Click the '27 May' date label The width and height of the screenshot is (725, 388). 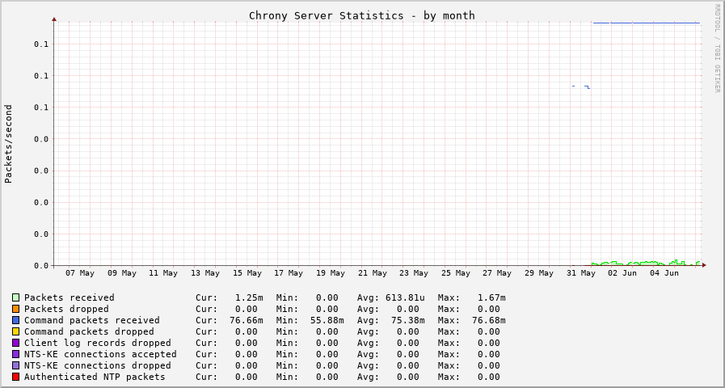click(x=497, y=273)
